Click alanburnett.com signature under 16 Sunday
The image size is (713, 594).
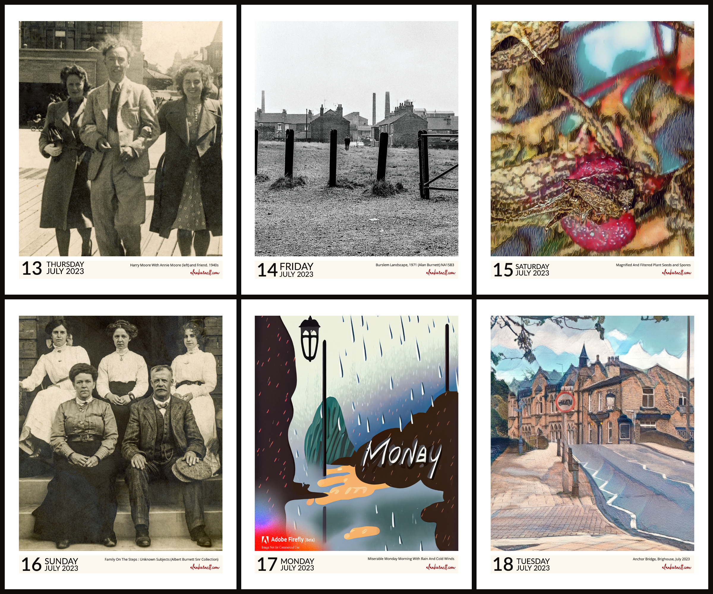(205, 567)
